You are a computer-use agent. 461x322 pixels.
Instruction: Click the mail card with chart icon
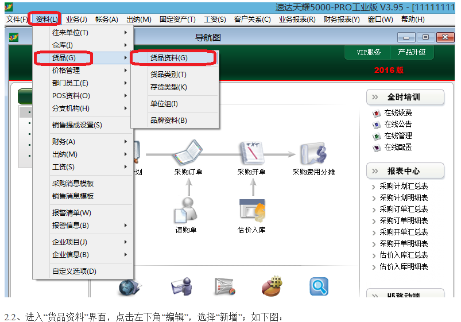point(225,286)
